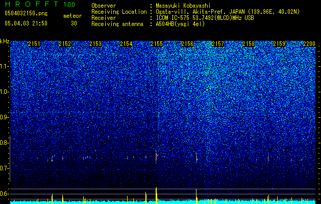Viewport: 321px width, 204px height.
Task: Click the Receiving antenna label
Action: point(117,24)
